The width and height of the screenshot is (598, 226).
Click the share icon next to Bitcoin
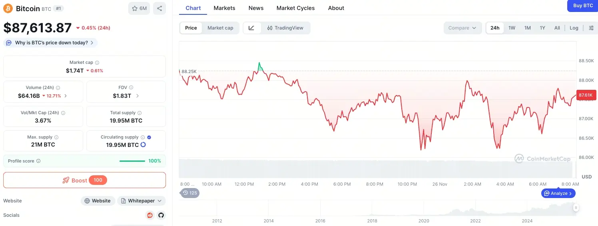pyautogui.click(x=159, y=8)
